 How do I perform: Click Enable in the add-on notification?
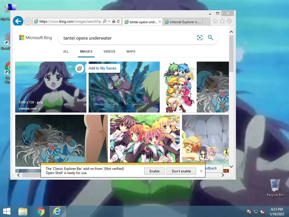pos(154,171)
